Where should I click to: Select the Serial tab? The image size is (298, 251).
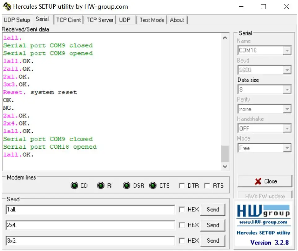coord(42,19)
